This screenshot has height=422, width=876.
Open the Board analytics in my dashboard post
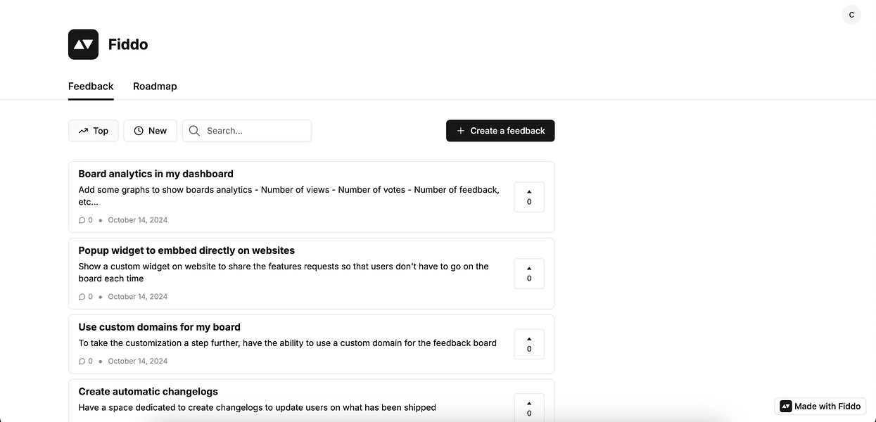[155, 174]
